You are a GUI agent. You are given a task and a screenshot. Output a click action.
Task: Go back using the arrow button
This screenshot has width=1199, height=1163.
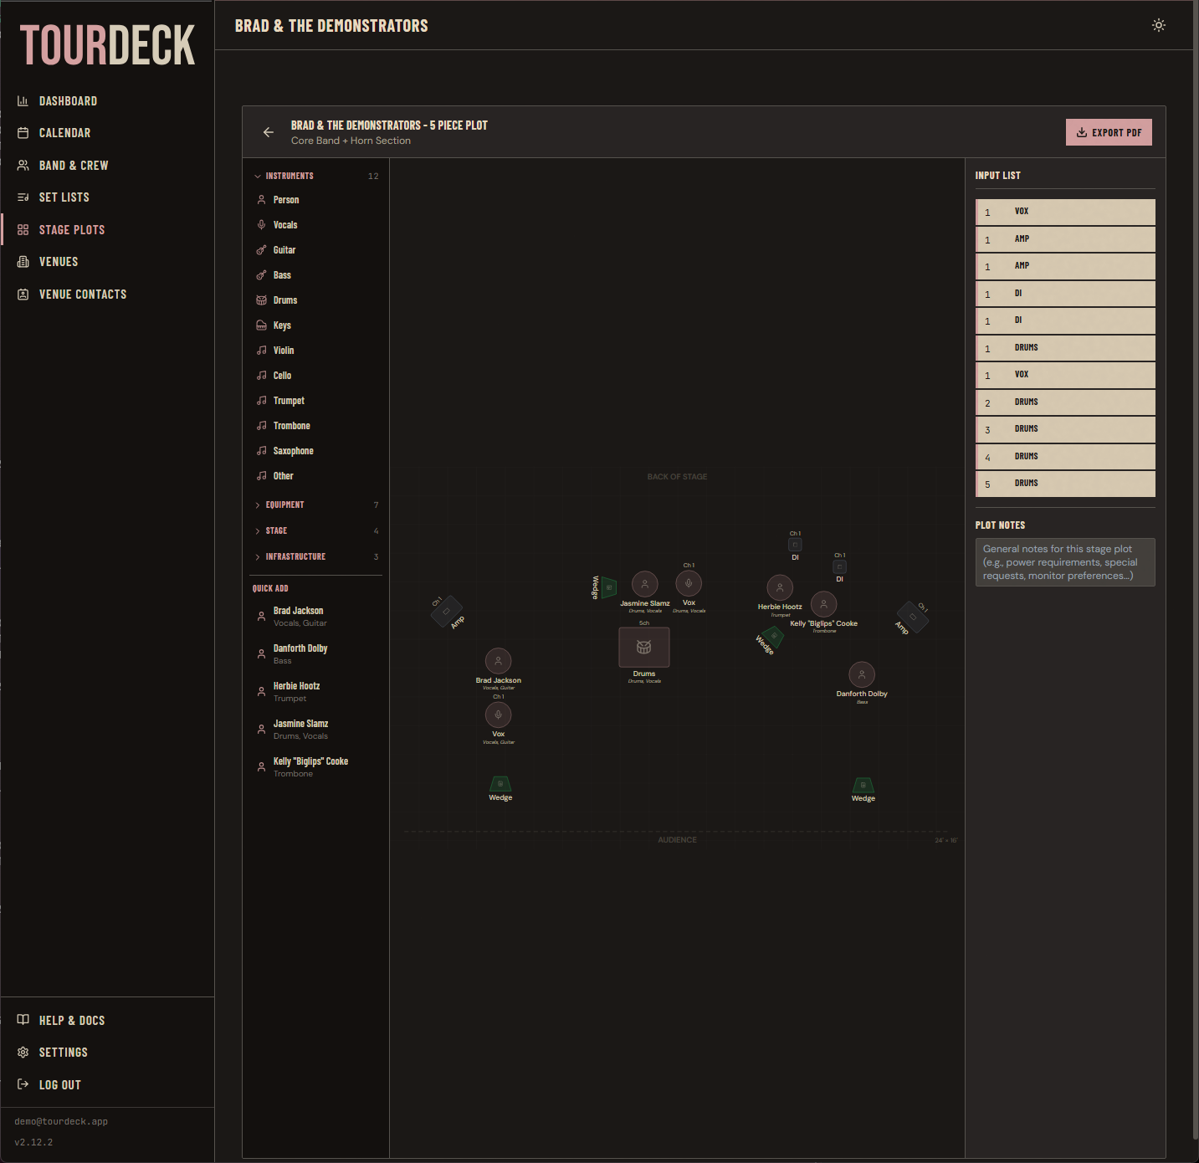pos(269,132)
